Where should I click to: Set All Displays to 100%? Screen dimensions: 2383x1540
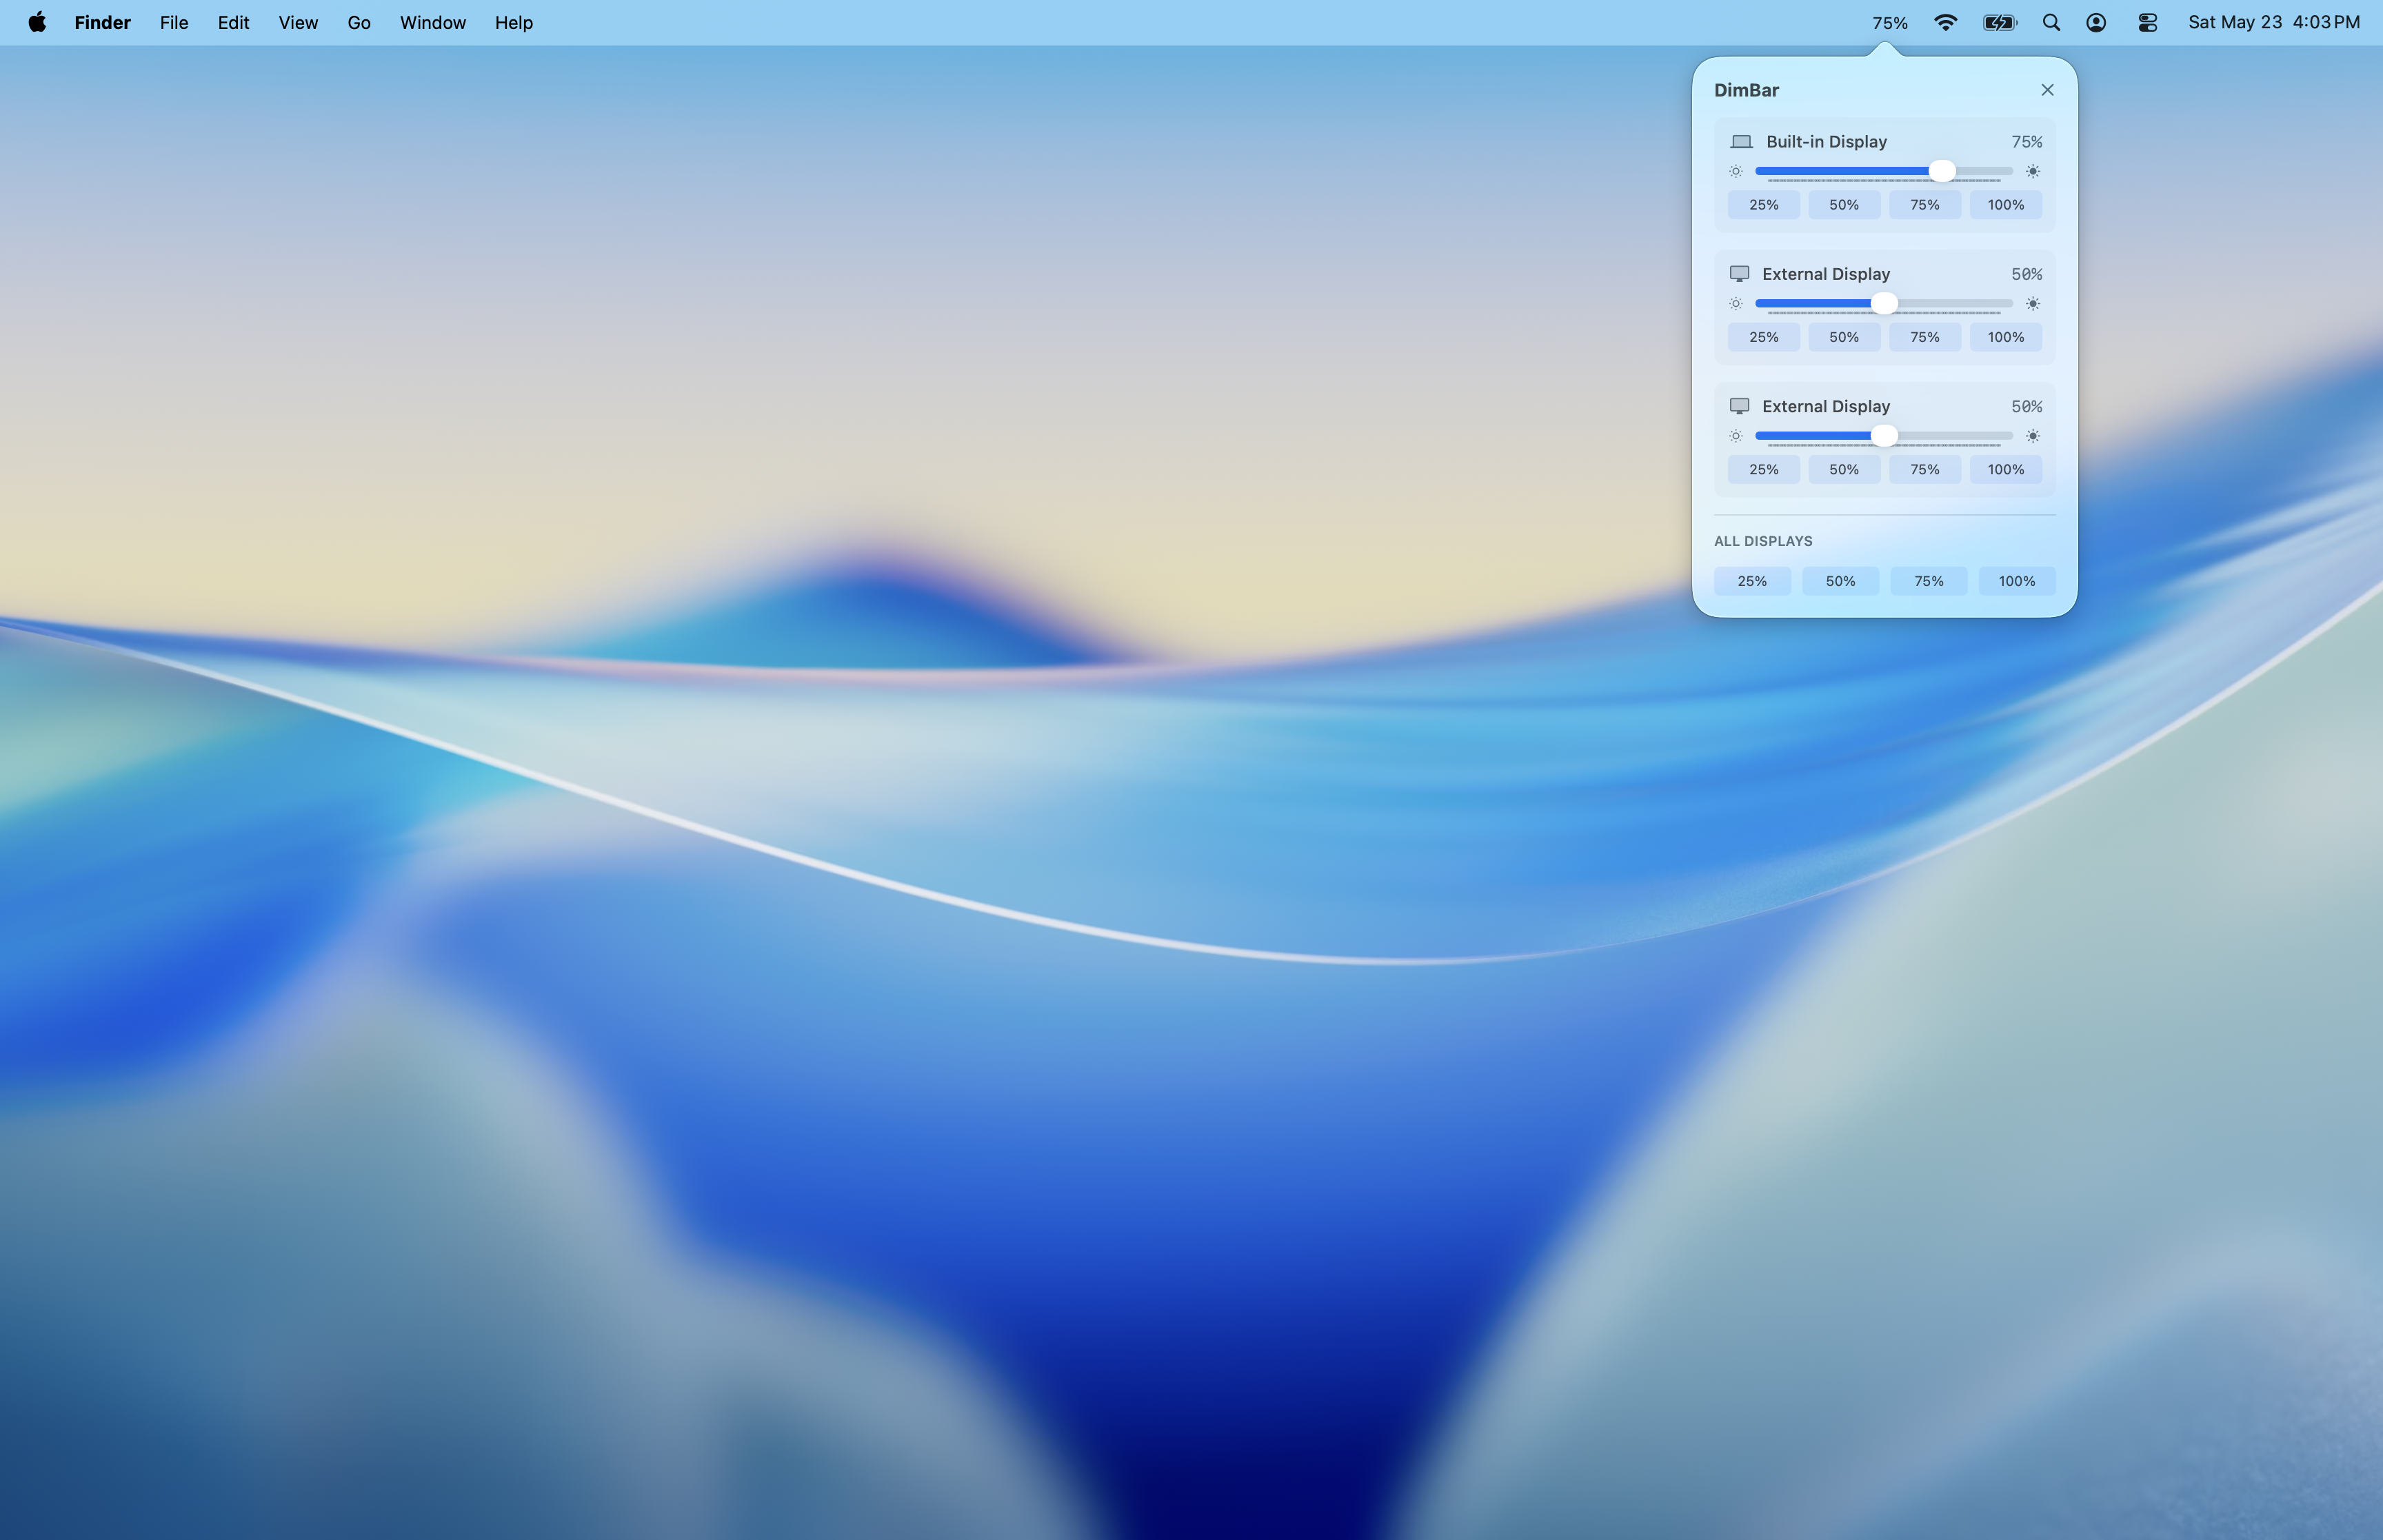[2017, 581]
